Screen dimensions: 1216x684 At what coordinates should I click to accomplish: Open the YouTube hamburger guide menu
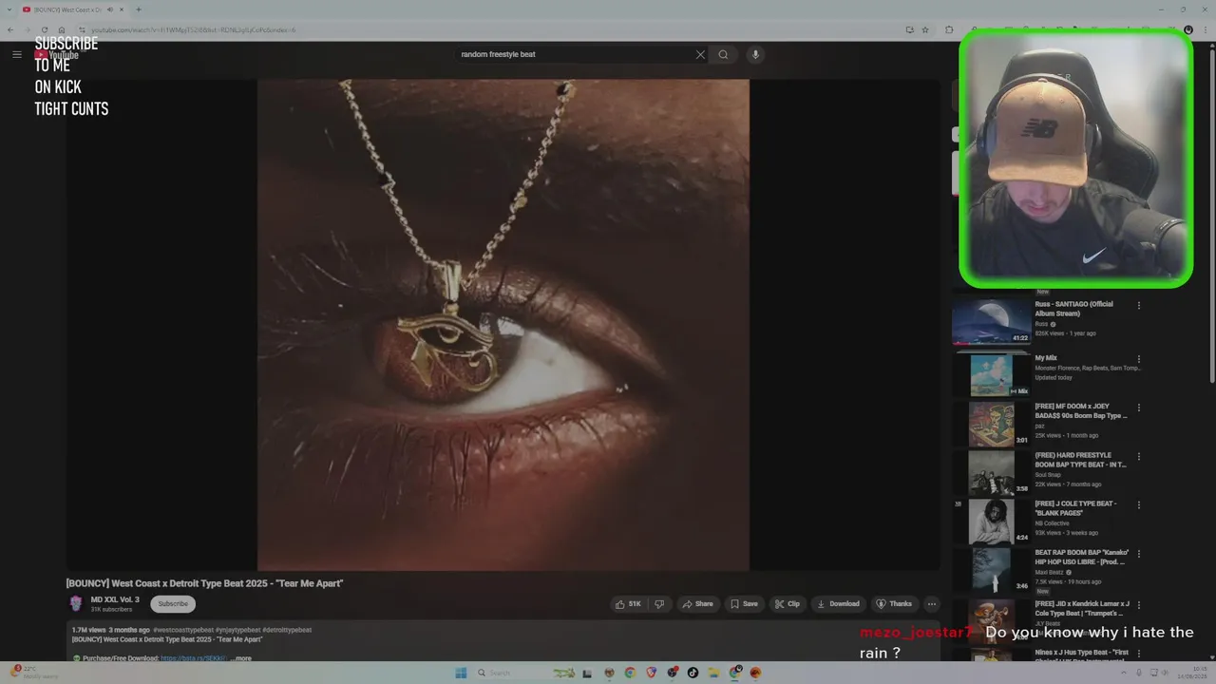click(16, 54)
